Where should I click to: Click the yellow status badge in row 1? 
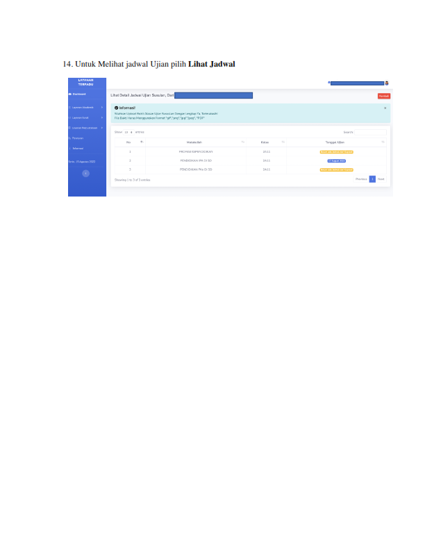337,152
